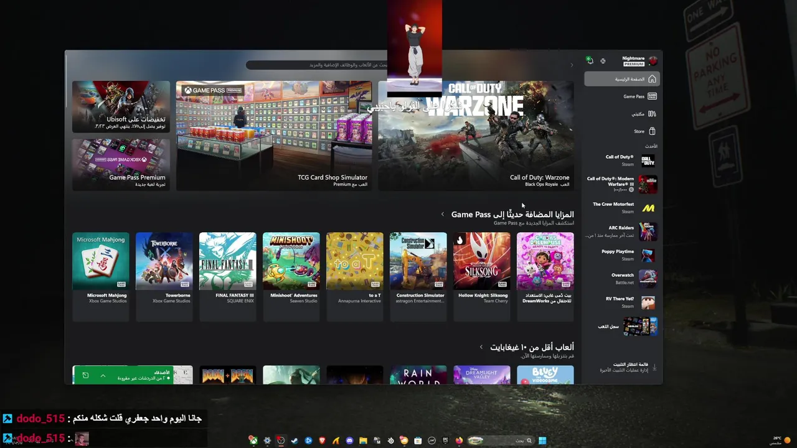Open Brave browser from taskbar
Viewport: 797px width, 448px height.
(x=322, y=441)
